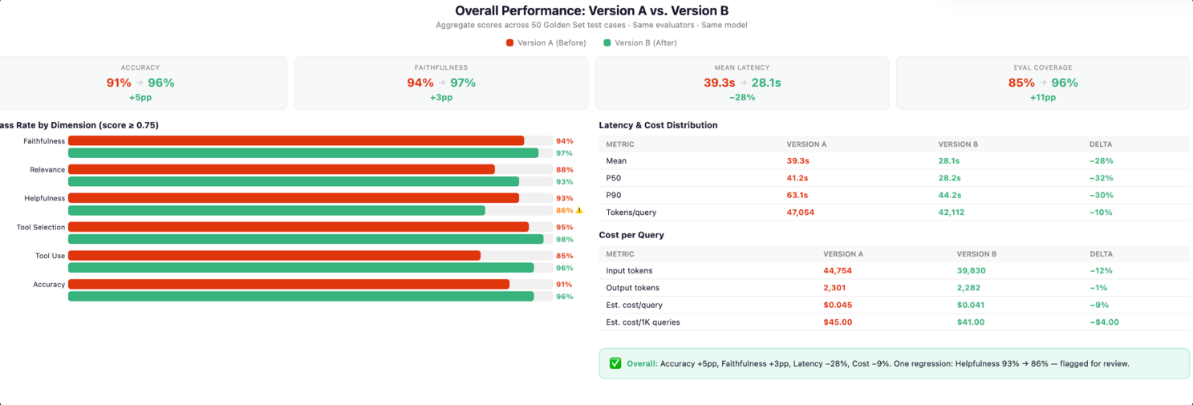Select the Accuracy summary card
The height and width of the screenshot is (405, 1193).
coord(141,83)
